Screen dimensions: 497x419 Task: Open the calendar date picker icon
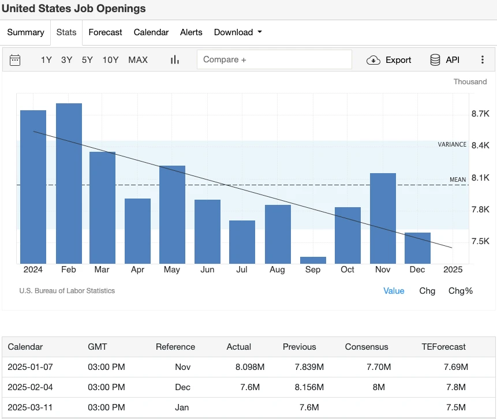pos(15,60)
